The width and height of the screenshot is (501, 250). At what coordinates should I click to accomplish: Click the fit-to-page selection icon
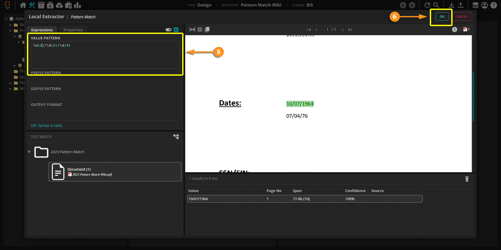[200, 29]
